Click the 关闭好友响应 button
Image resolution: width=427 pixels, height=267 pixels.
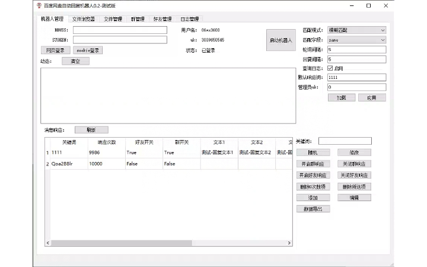click(354, 175)
